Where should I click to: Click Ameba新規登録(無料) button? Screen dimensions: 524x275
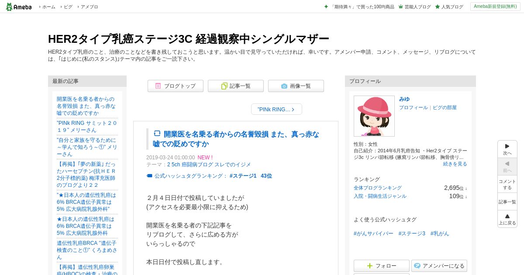pos(495,7)
